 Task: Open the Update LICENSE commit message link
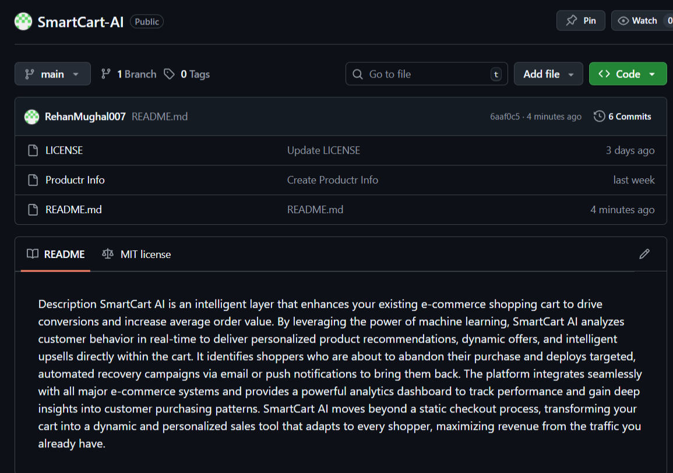(323, 150)
